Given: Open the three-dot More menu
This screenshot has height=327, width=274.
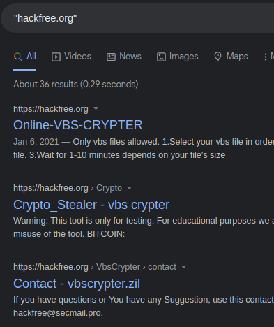Looking at the screenshot, I should [x=266, y=57].
